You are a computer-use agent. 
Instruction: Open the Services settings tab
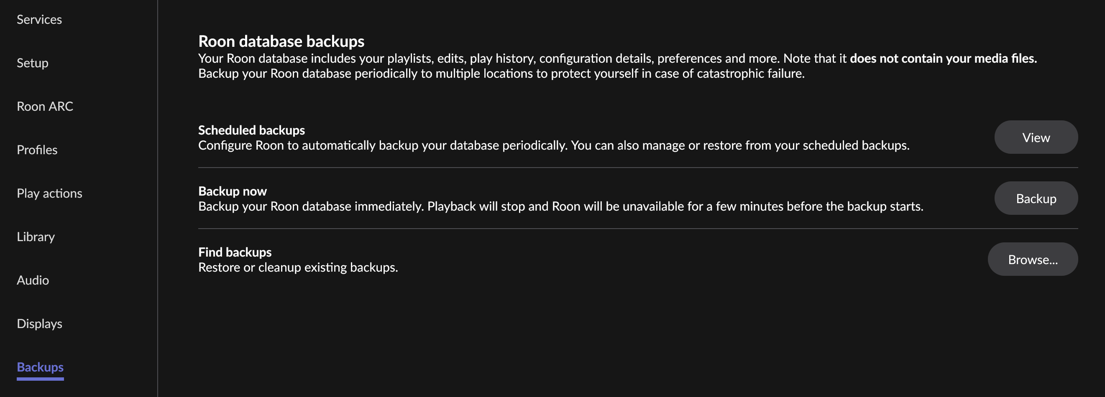[39, 20]
